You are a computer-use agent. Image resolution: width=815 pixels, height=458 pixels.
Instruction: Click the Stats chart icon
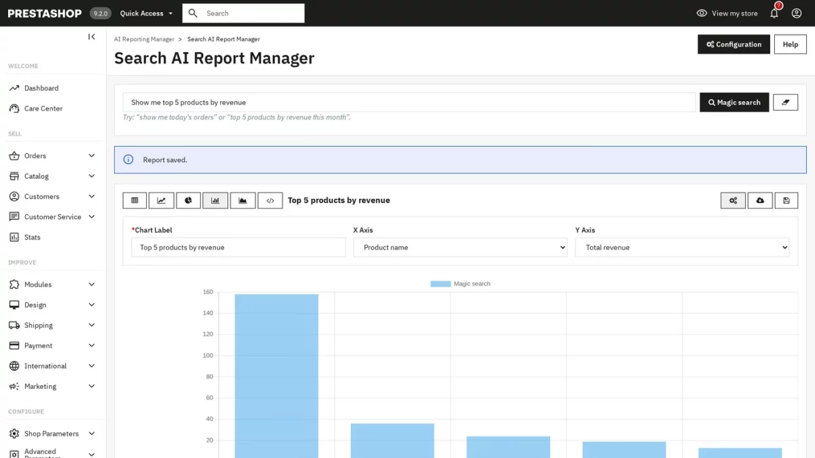coord(14,237)
